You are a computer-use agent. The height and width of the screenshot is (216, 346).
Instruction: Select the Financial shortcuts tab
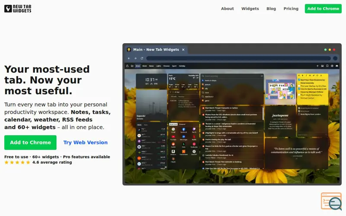182,124
